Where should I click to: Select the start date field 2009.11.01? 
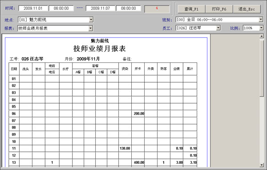[x=33, y=8]
